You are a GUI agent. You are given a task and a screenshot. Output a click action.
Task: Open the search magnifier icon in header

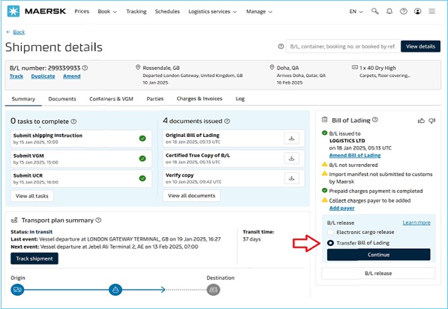point(375,11)
